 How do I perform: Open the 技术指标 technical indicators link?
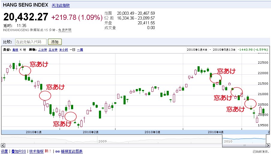(37, 151)
